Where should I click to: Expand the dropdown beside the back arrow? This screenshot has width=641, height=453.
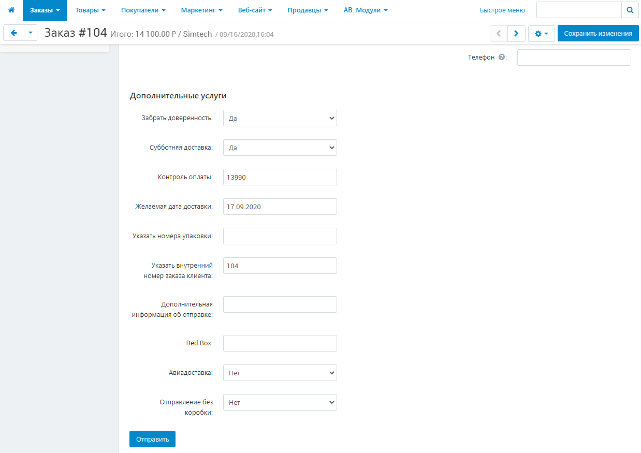click(31, 33)
